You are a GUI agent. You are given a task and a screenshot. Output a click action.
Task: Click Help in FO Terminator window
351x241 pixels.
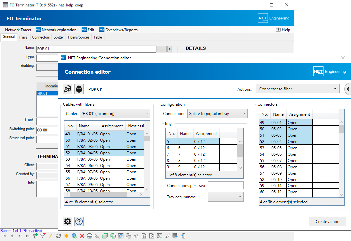tap(283, 30)
